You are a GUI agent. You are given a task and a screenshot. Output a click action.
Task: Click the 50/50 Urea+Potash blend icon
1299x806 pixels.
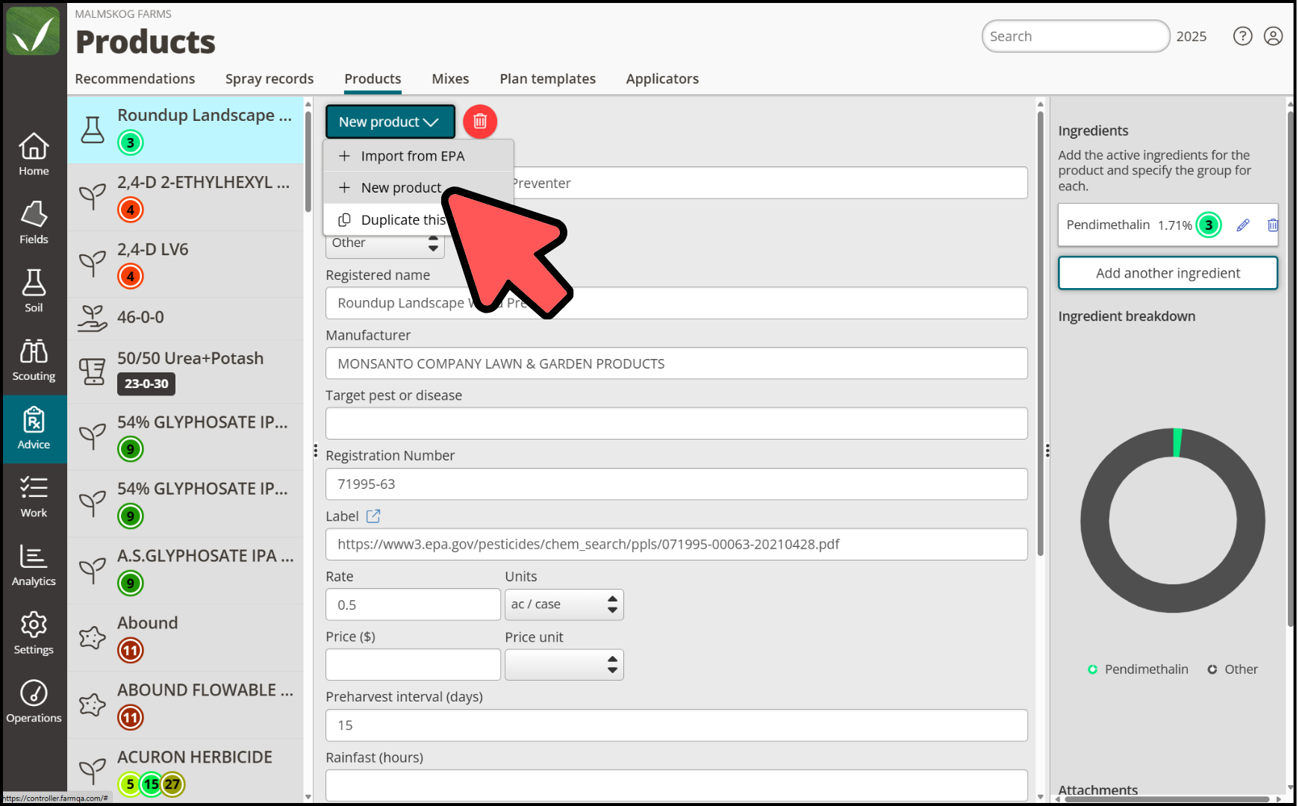pos(93,371)
